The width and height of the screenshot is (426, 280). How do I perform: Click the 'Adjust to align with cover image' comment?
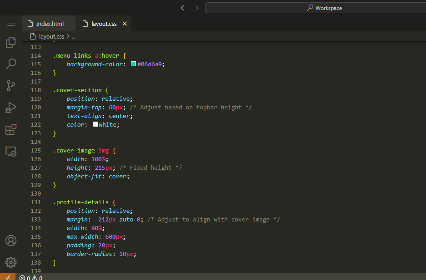point(214,220)
